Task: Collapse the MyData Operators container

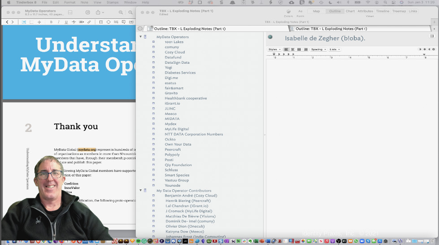Action: 140,37
